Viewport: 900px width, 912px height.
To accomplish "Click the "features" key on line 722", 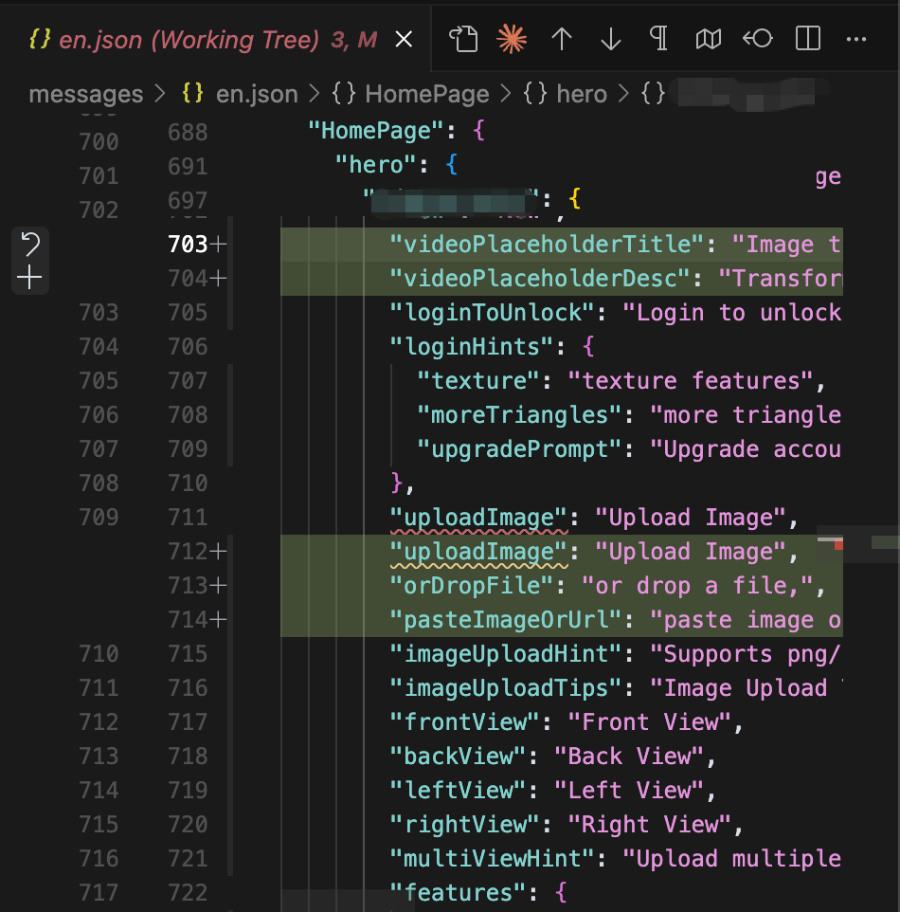I will tap(458, 893).
